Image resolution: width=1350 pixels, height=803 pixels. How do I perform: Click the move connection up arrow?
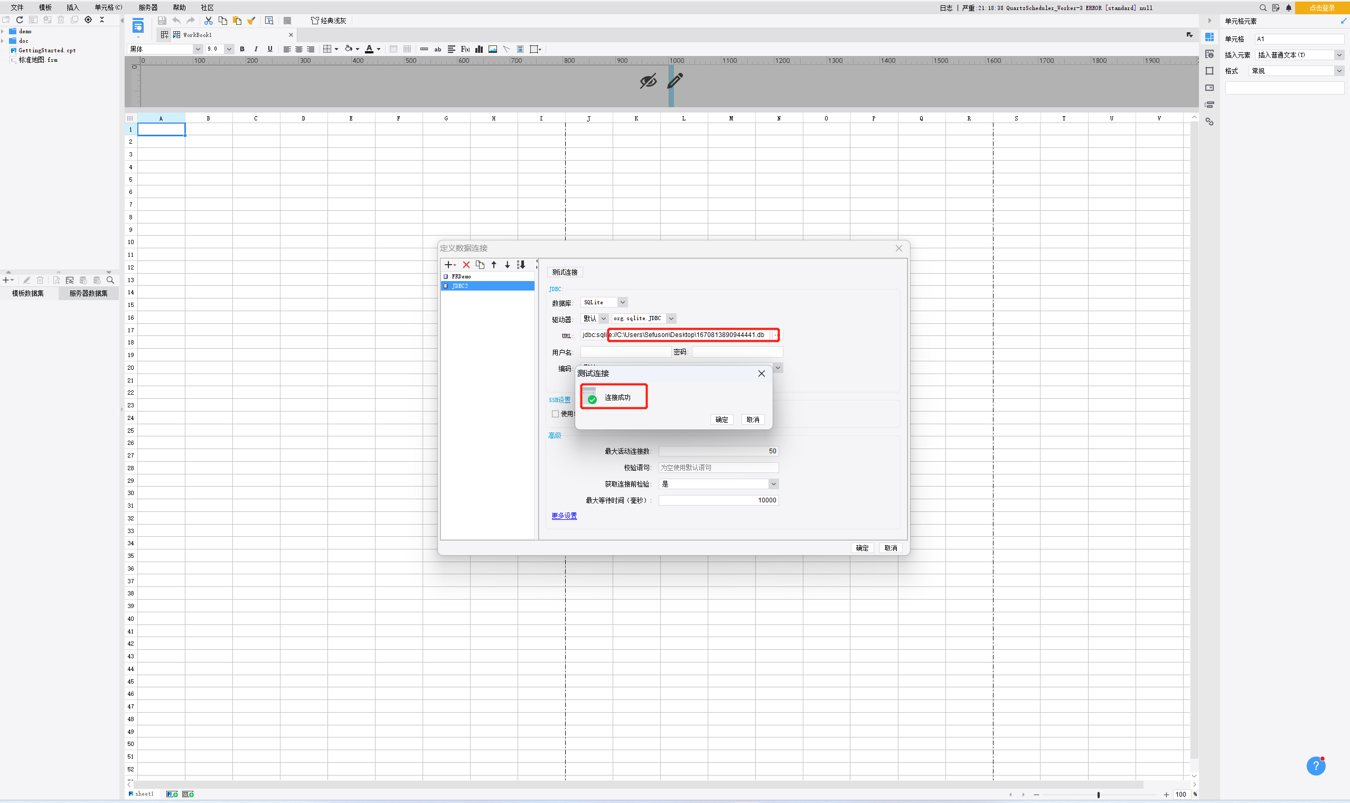[493, 265]
